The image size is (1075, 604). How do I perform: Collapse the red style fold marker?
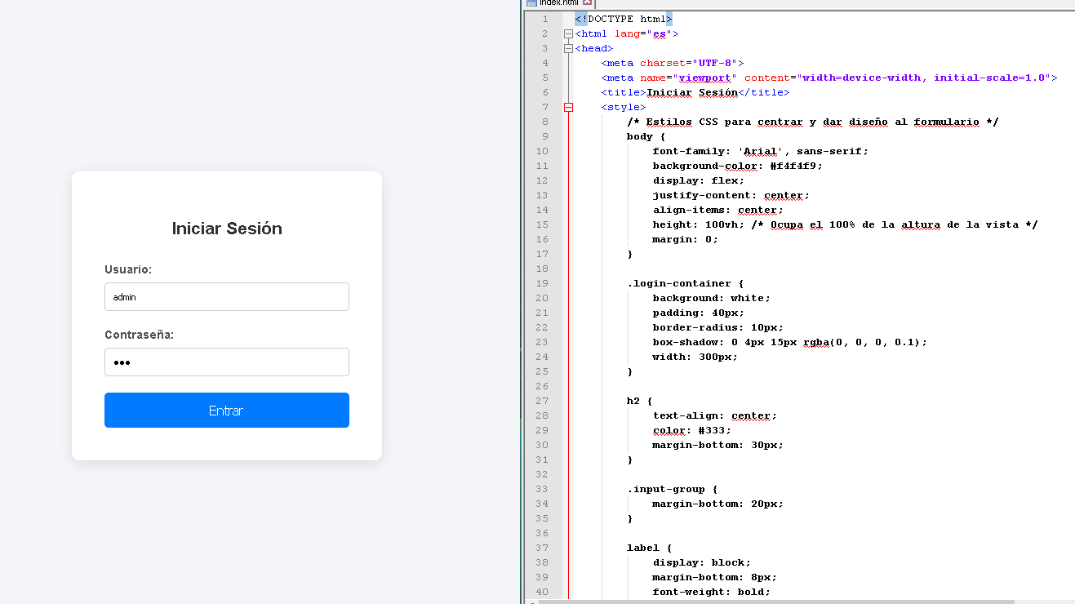(x=568, y=108)
